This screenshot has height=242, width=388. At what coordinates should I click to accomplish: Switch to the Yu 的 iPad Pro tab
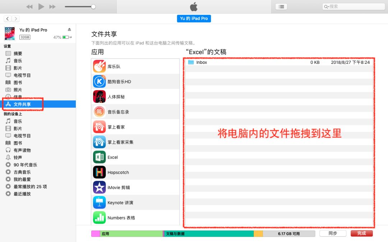coord(194,18)
